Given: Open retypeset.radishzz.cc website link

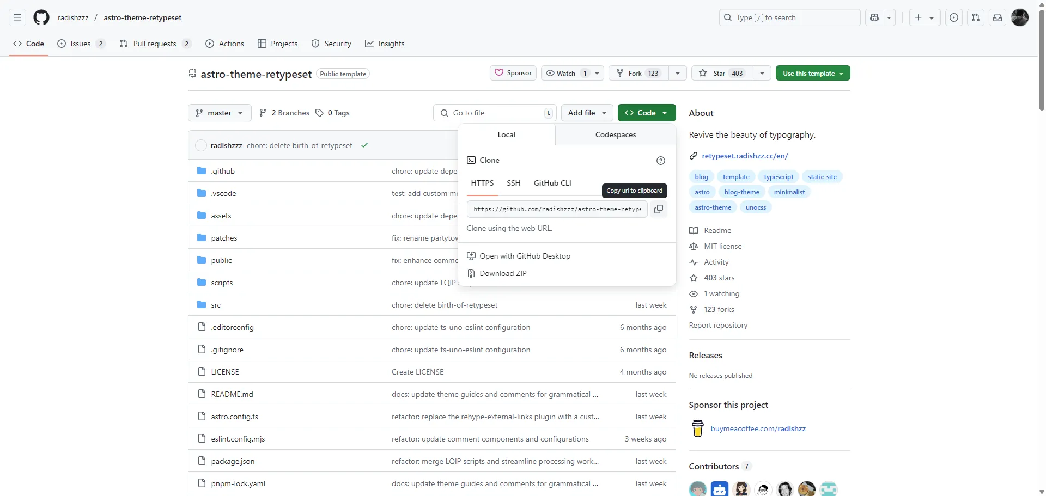Looking at the screenshot, I should click(745, 156).
